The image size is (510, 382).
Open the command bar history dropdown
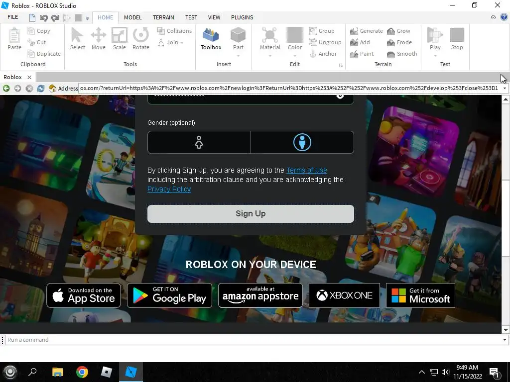pyautogui.click(x=505, y=340)
